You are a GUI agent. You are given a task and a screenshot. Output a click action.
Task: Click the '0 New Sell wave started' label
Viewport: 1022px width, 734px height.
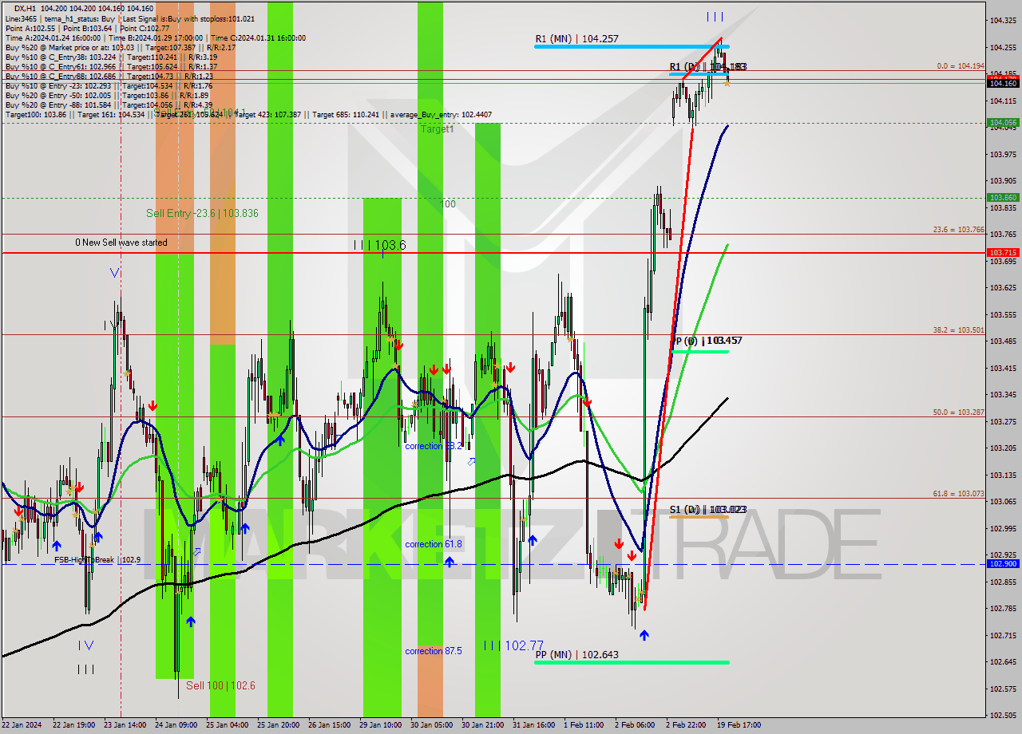(121, 243)
